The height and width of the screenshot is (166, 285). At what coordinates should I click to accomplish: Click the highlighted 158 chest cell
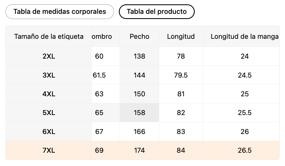point(140,113)
